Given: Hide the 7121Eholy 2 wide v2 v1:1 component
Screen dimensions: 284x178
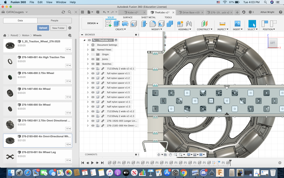Looking at the screenshot, I should click(x=93, y=69).
